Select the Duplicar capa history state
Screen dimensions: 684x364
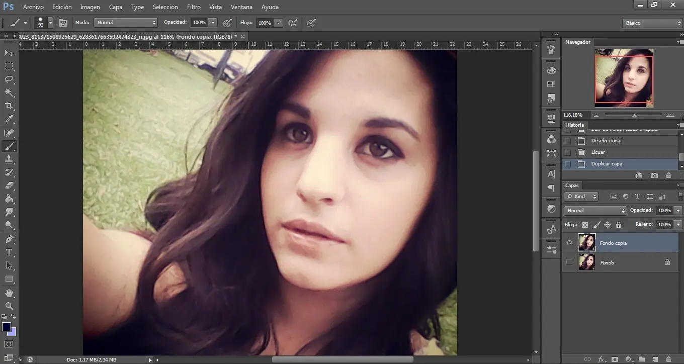point(620,164)
